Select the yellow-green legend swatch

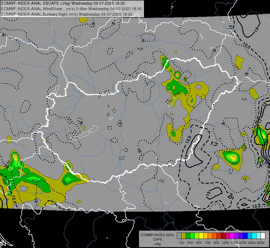point(197,236)
